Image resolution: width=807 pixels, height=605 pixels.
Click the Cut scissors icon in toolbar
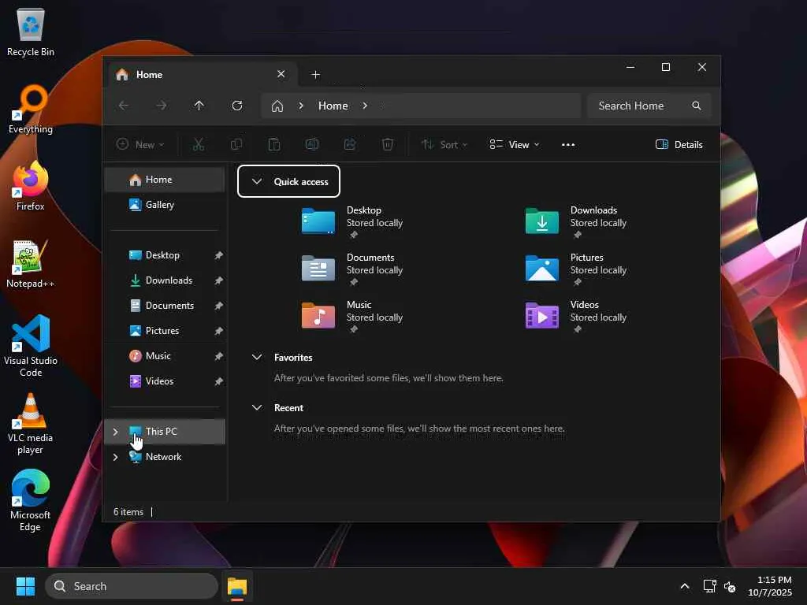(198, 145)
